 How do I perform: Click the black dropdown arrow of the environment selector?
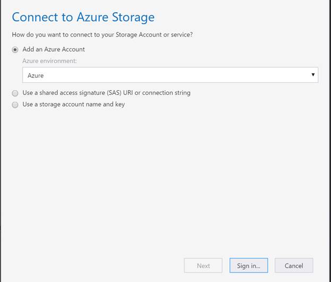[313, 75]
